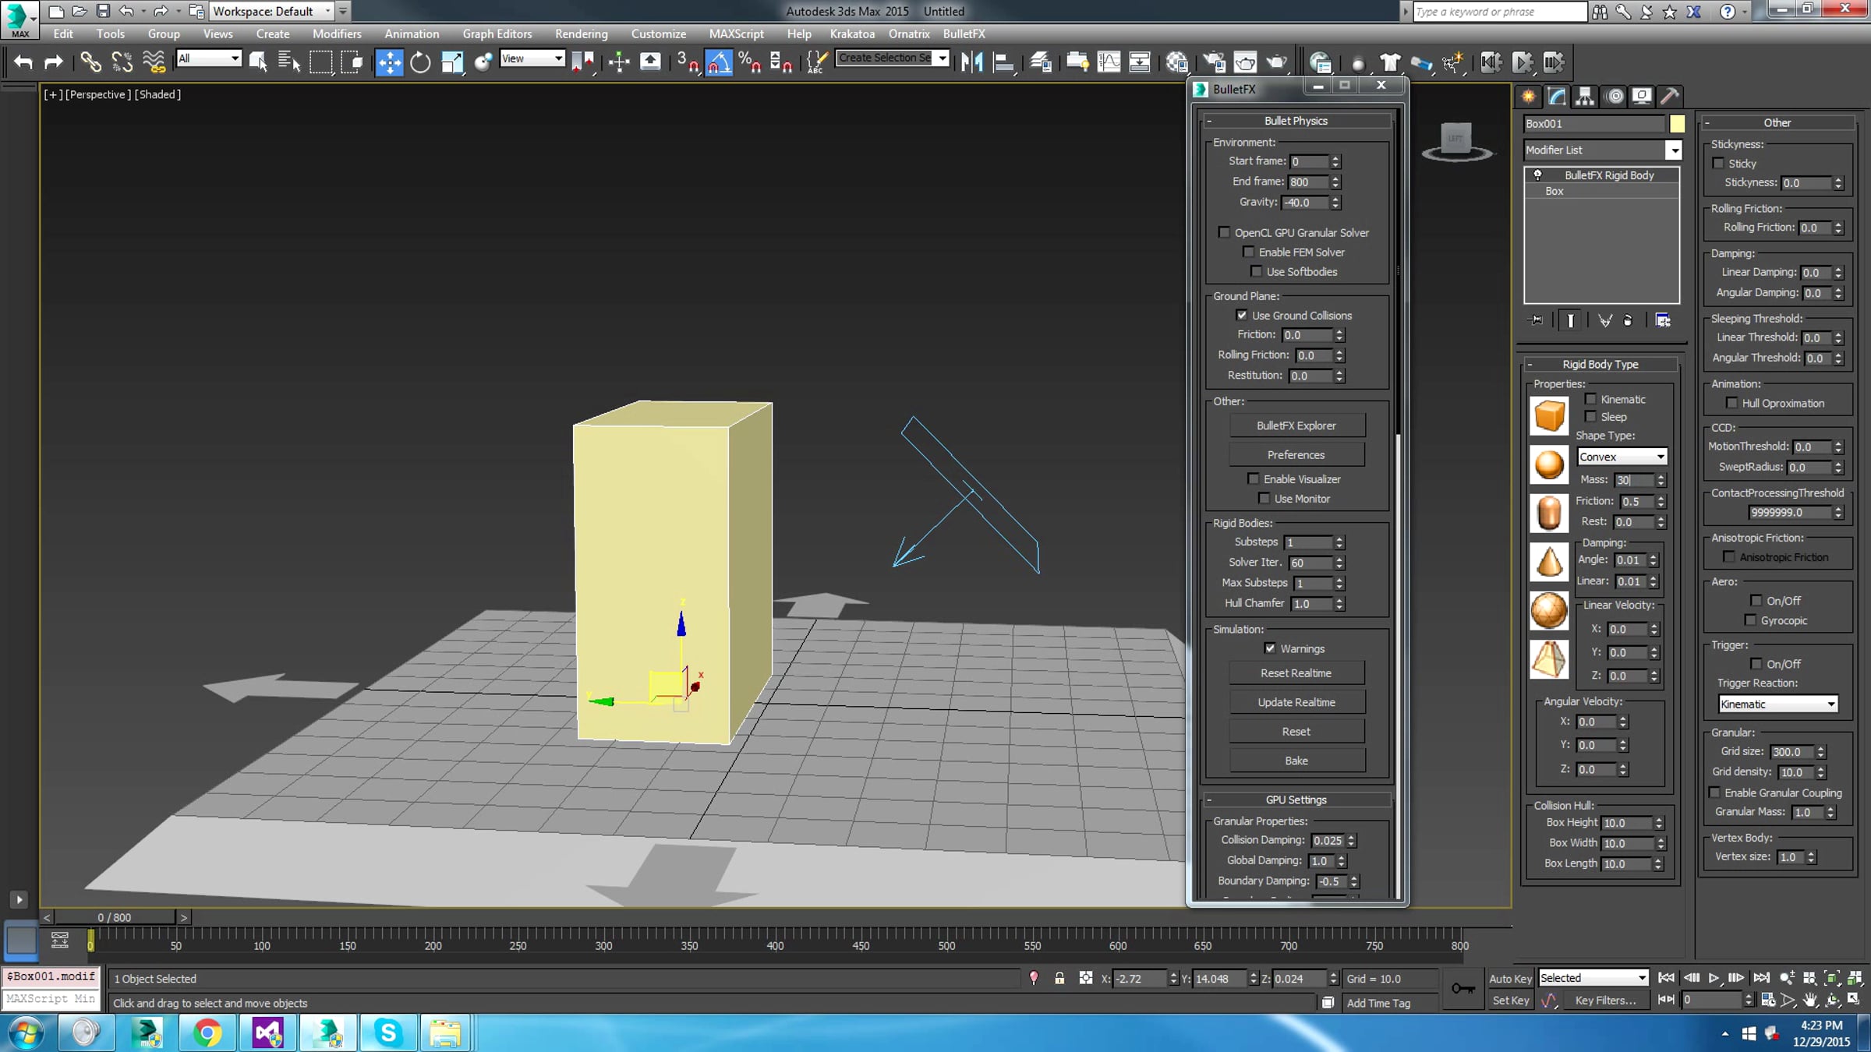Uncheck Use Ground Collisions

tap(1241, 315)
